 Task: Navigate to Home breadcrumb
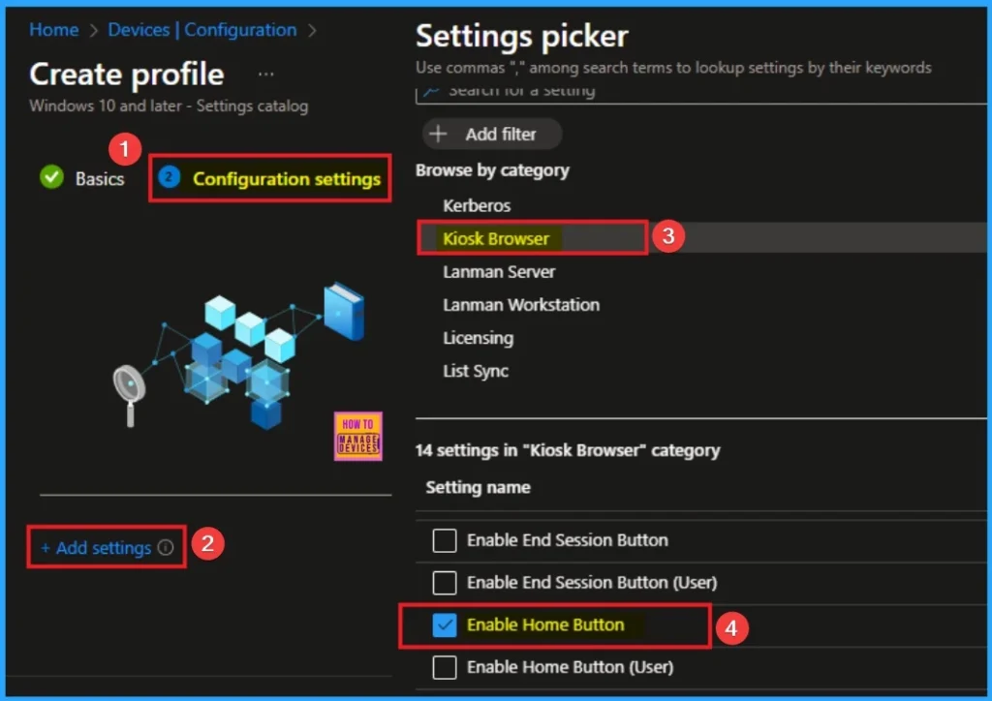(53, 30)
